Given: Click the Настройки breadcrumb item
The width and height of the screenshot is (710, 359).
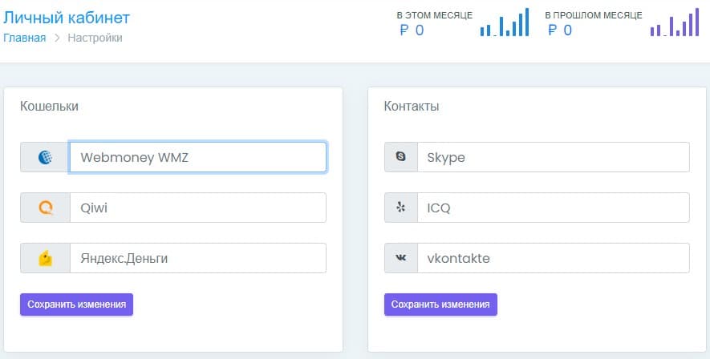Looking at the screenshot, I should tap(95, 38).
